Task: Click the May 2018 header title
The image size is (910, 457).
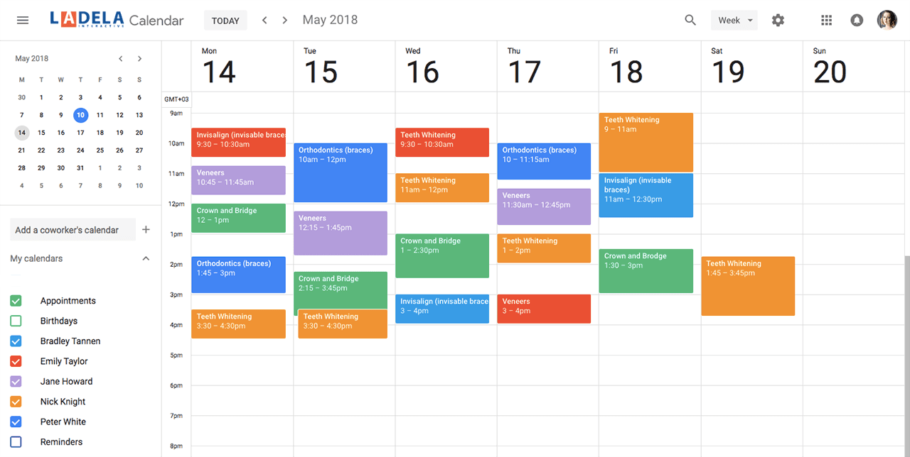Action: (x=330, y=20)
